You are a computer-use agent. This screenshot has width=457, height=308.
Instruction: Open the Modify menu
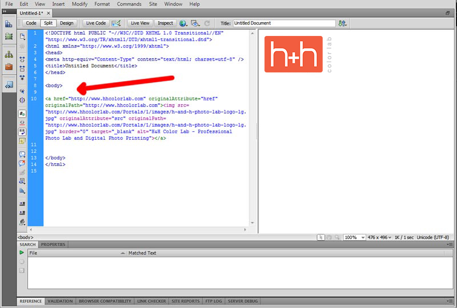79,4
